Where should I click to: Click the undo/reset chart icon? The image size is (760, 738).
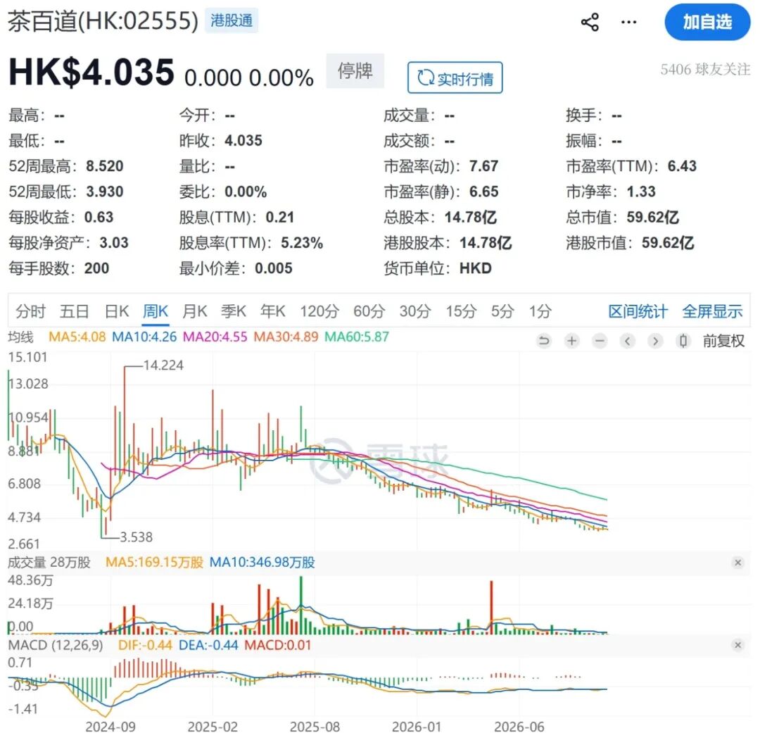click(544, 341)
